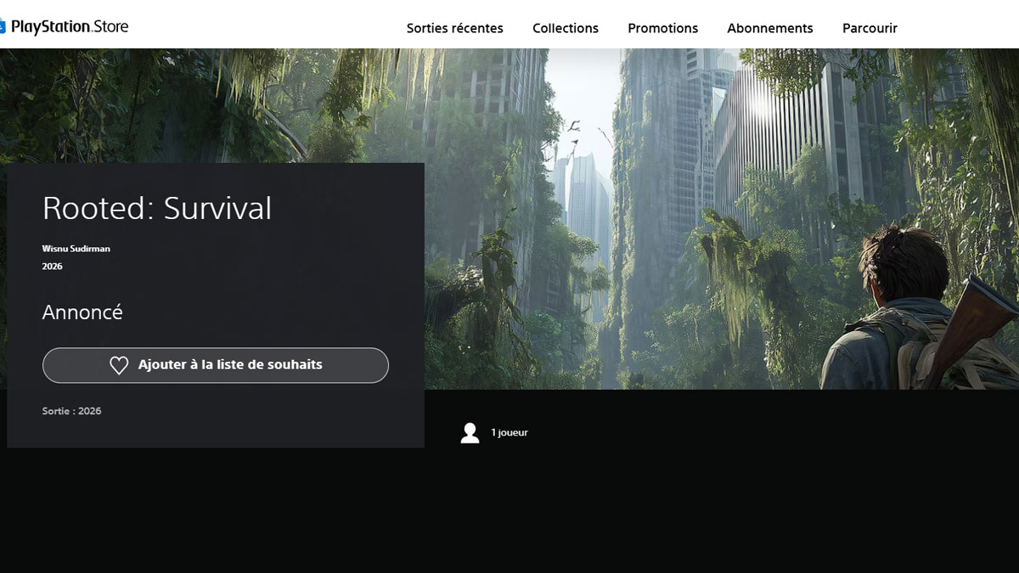Click the single player silhouette icon

470,433
